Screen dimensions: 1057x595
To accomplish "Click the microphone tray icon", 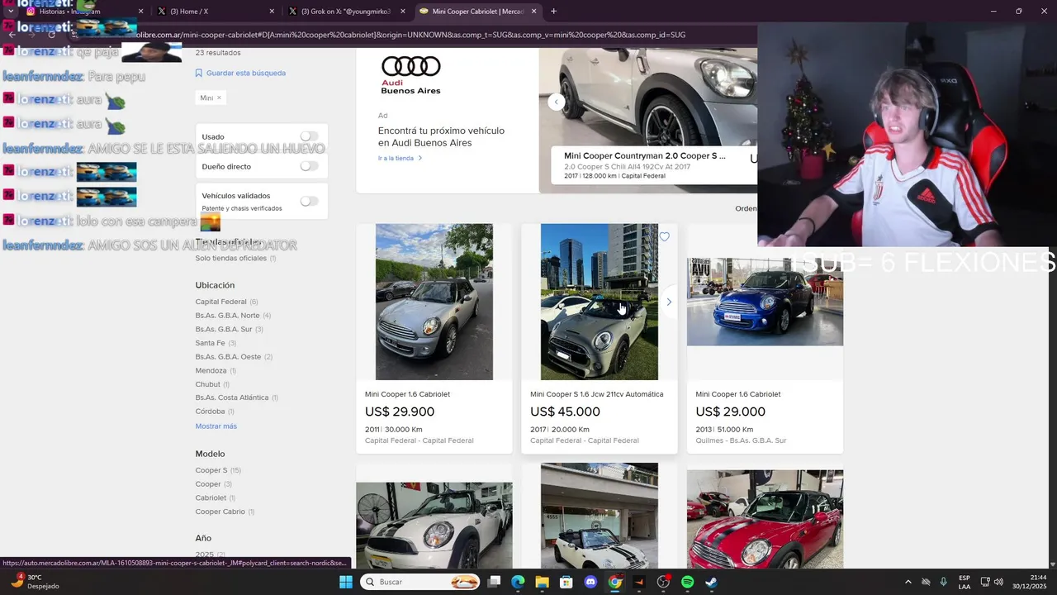I will pos(943,582).
